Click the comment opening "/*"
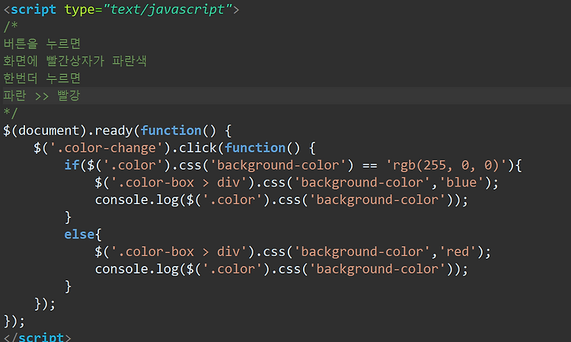The width and height of the screenshot is (571, 342). pos(10,27)
